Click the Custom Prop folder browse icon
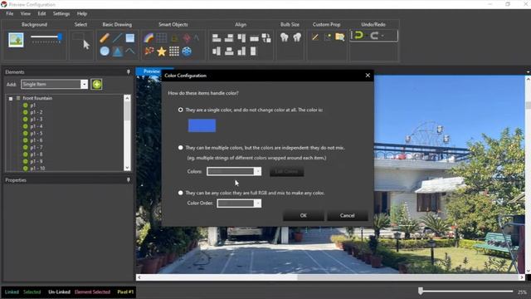Image resolution: width=531 pixels, height=299 pixels. (339, 37)
